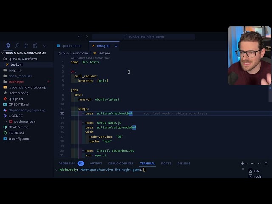This screenshot has width=272, height=204.
Task: Open the Extensions view icon
Action: pyautogui.click(x=35, y=45)
